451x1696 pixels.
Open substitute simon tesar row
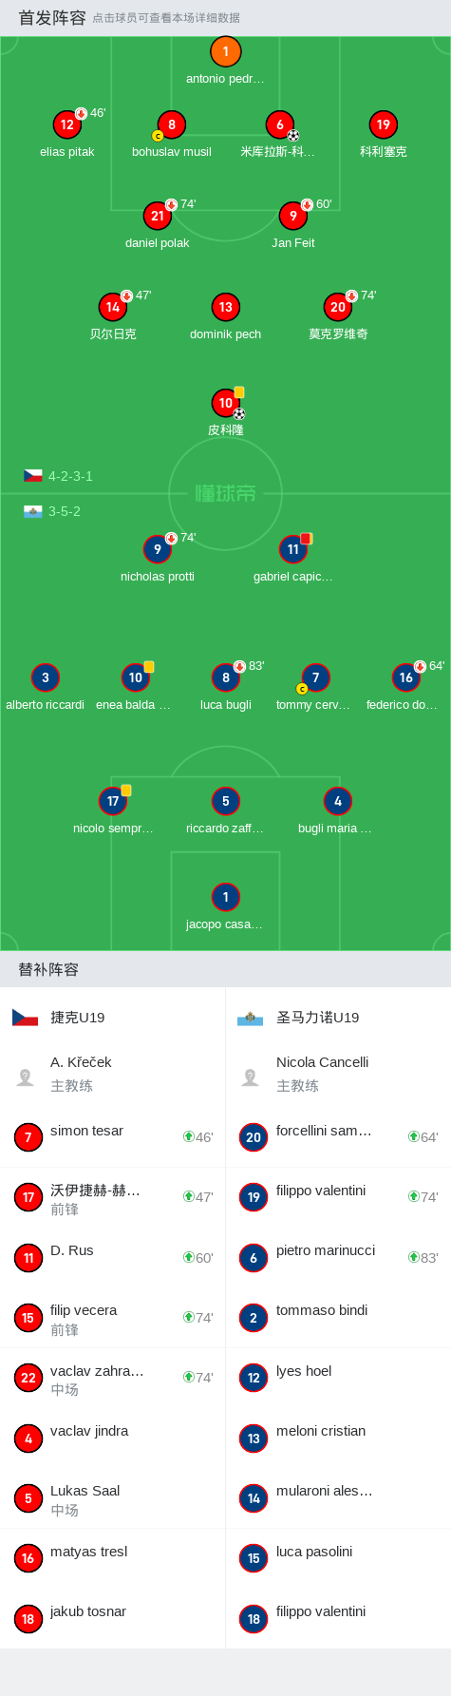[x=113, y=1137]
